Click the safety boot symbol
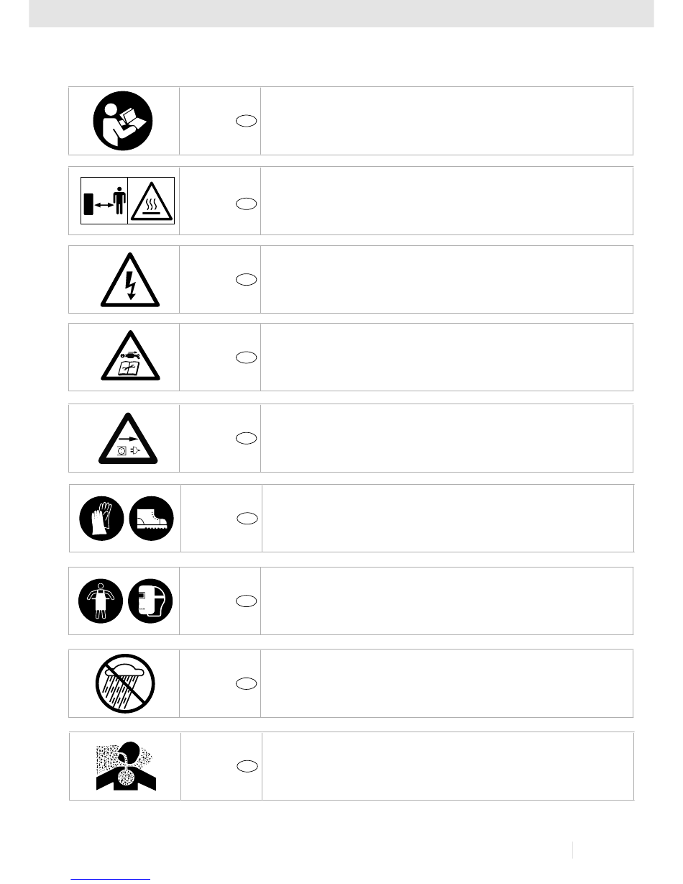Screen dimensions: 683x884 pyautogui.click(x=152, y=517)
